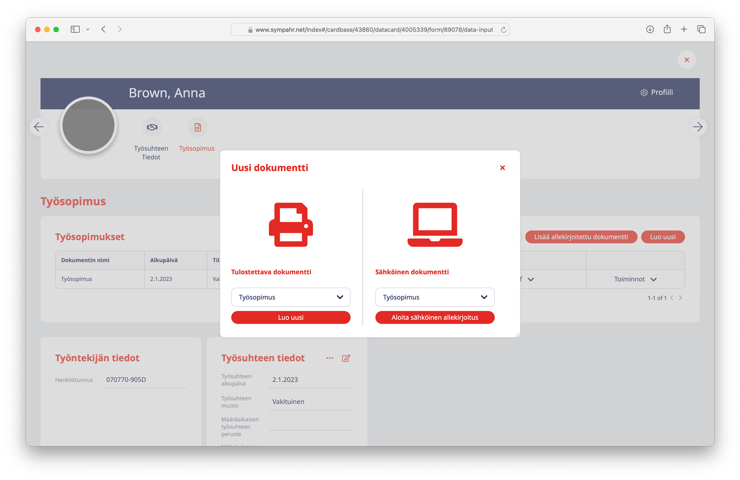Edit Työsuhteen tiedot with pencil icon
The height and width of the screenshot is (480, 740).
346,358
